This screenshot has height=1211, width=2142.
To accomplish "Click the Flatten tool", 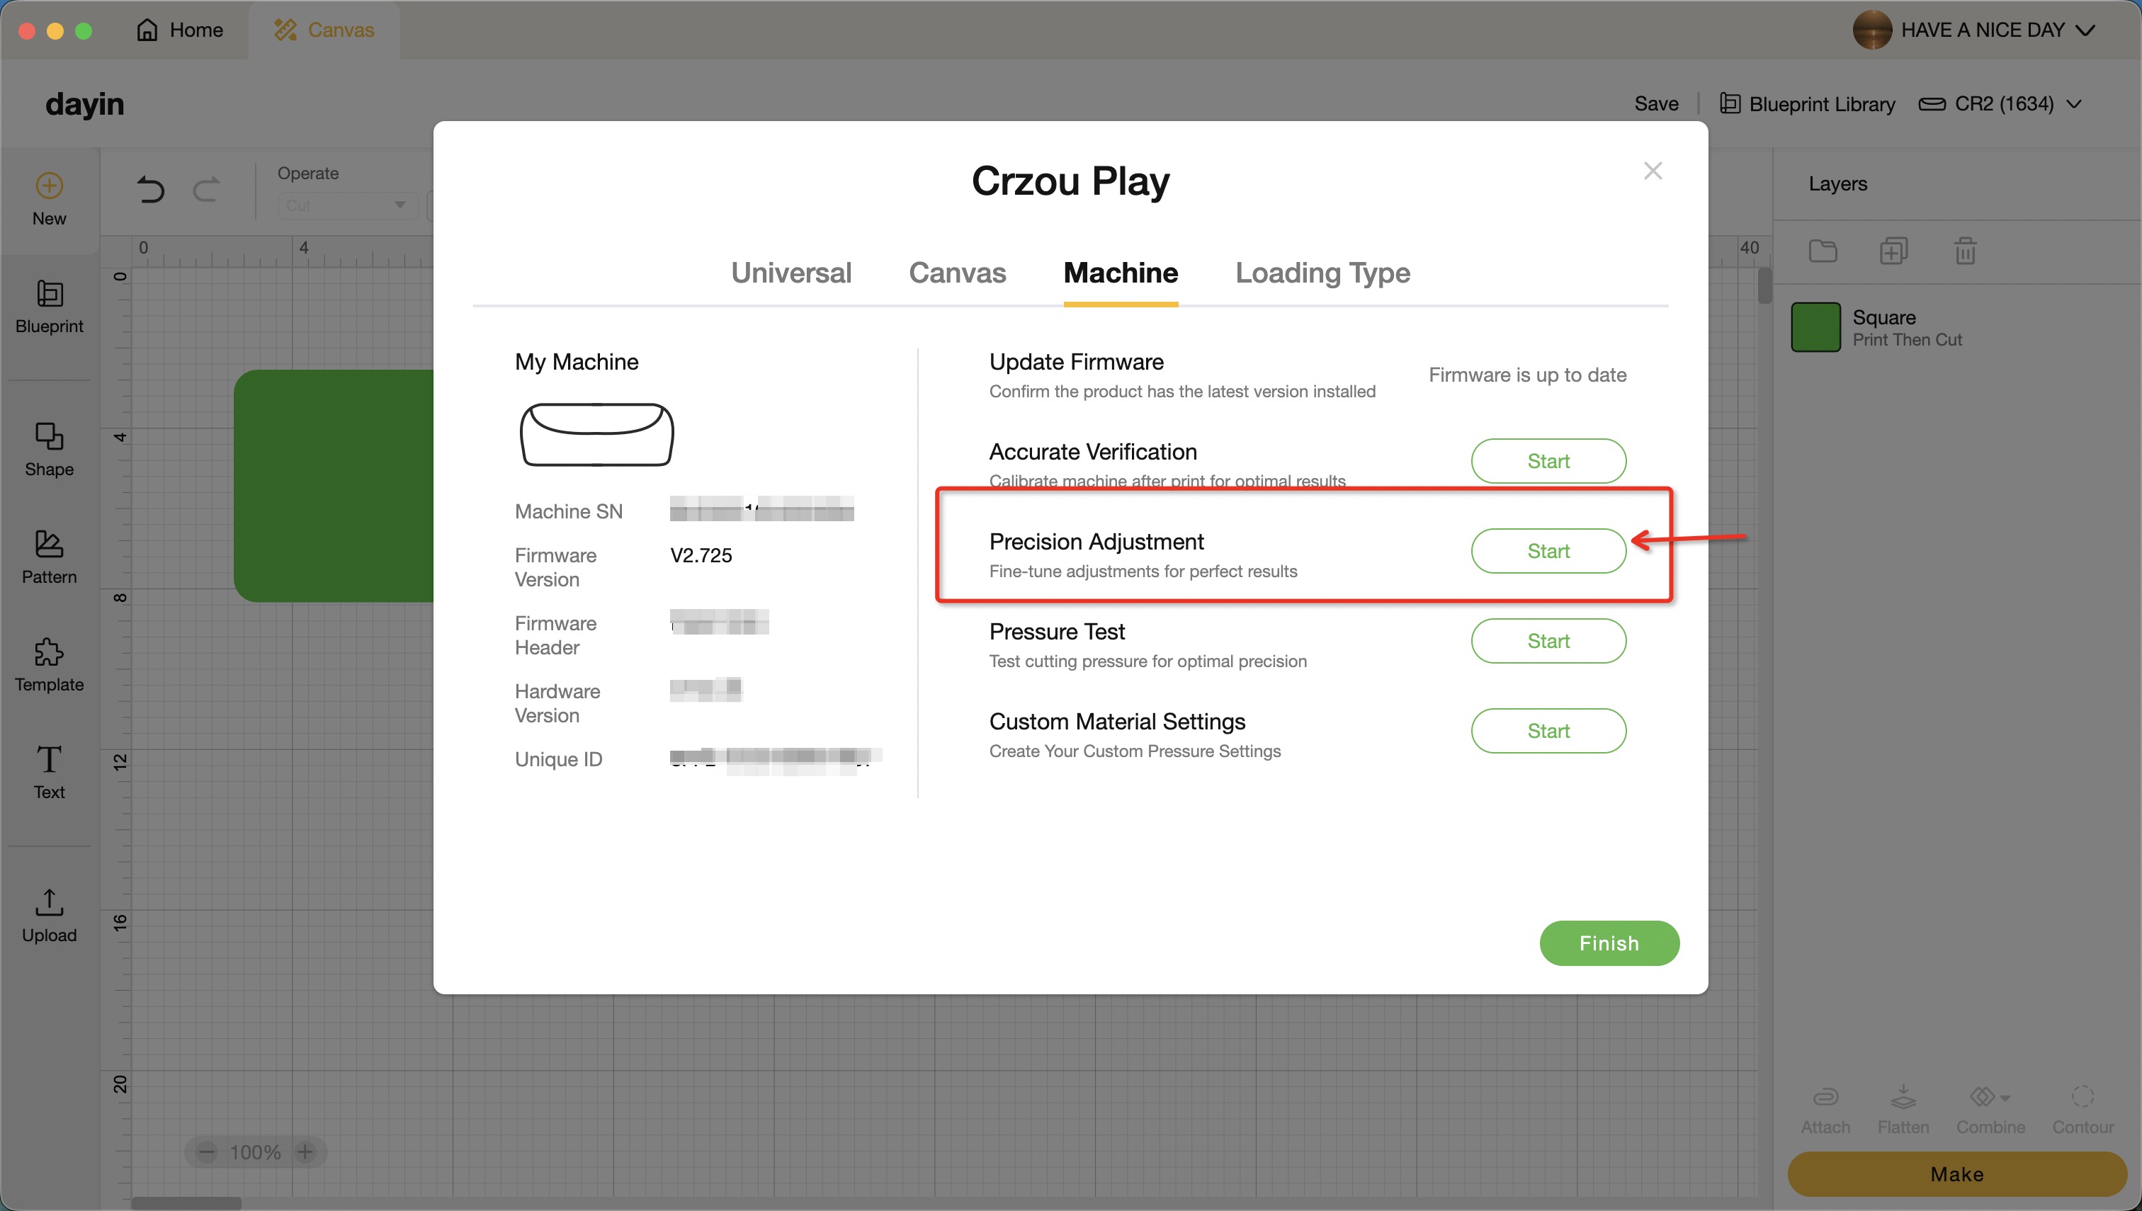I will coord(1903,1110).
